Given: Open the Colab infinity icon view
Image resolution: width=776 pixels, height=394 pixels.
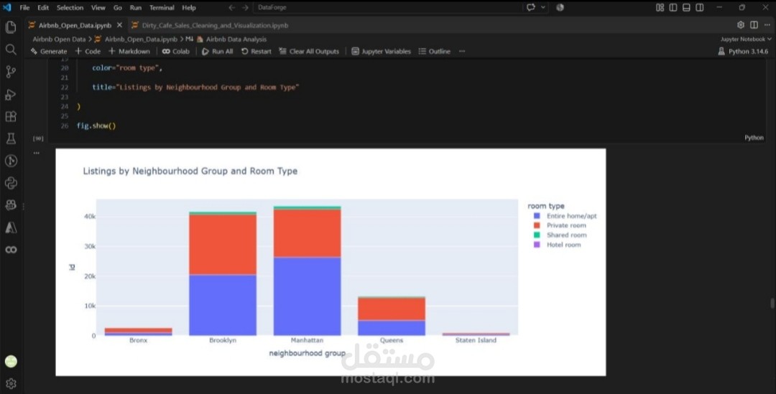Looking at the screenshot, I should pos(10,250).
